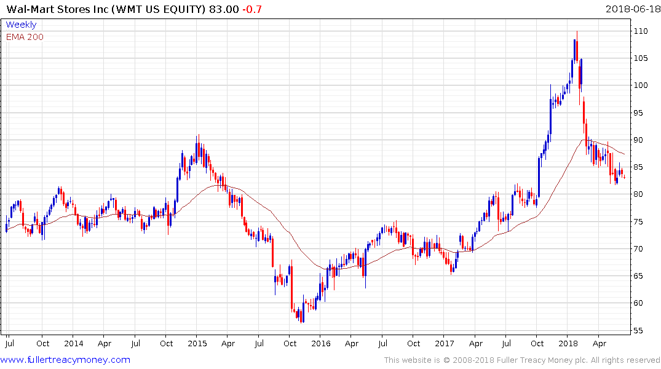Click the 2015 label on the time axis
Image resolution: width=661 pixels, height=369 pixels.
197,344
